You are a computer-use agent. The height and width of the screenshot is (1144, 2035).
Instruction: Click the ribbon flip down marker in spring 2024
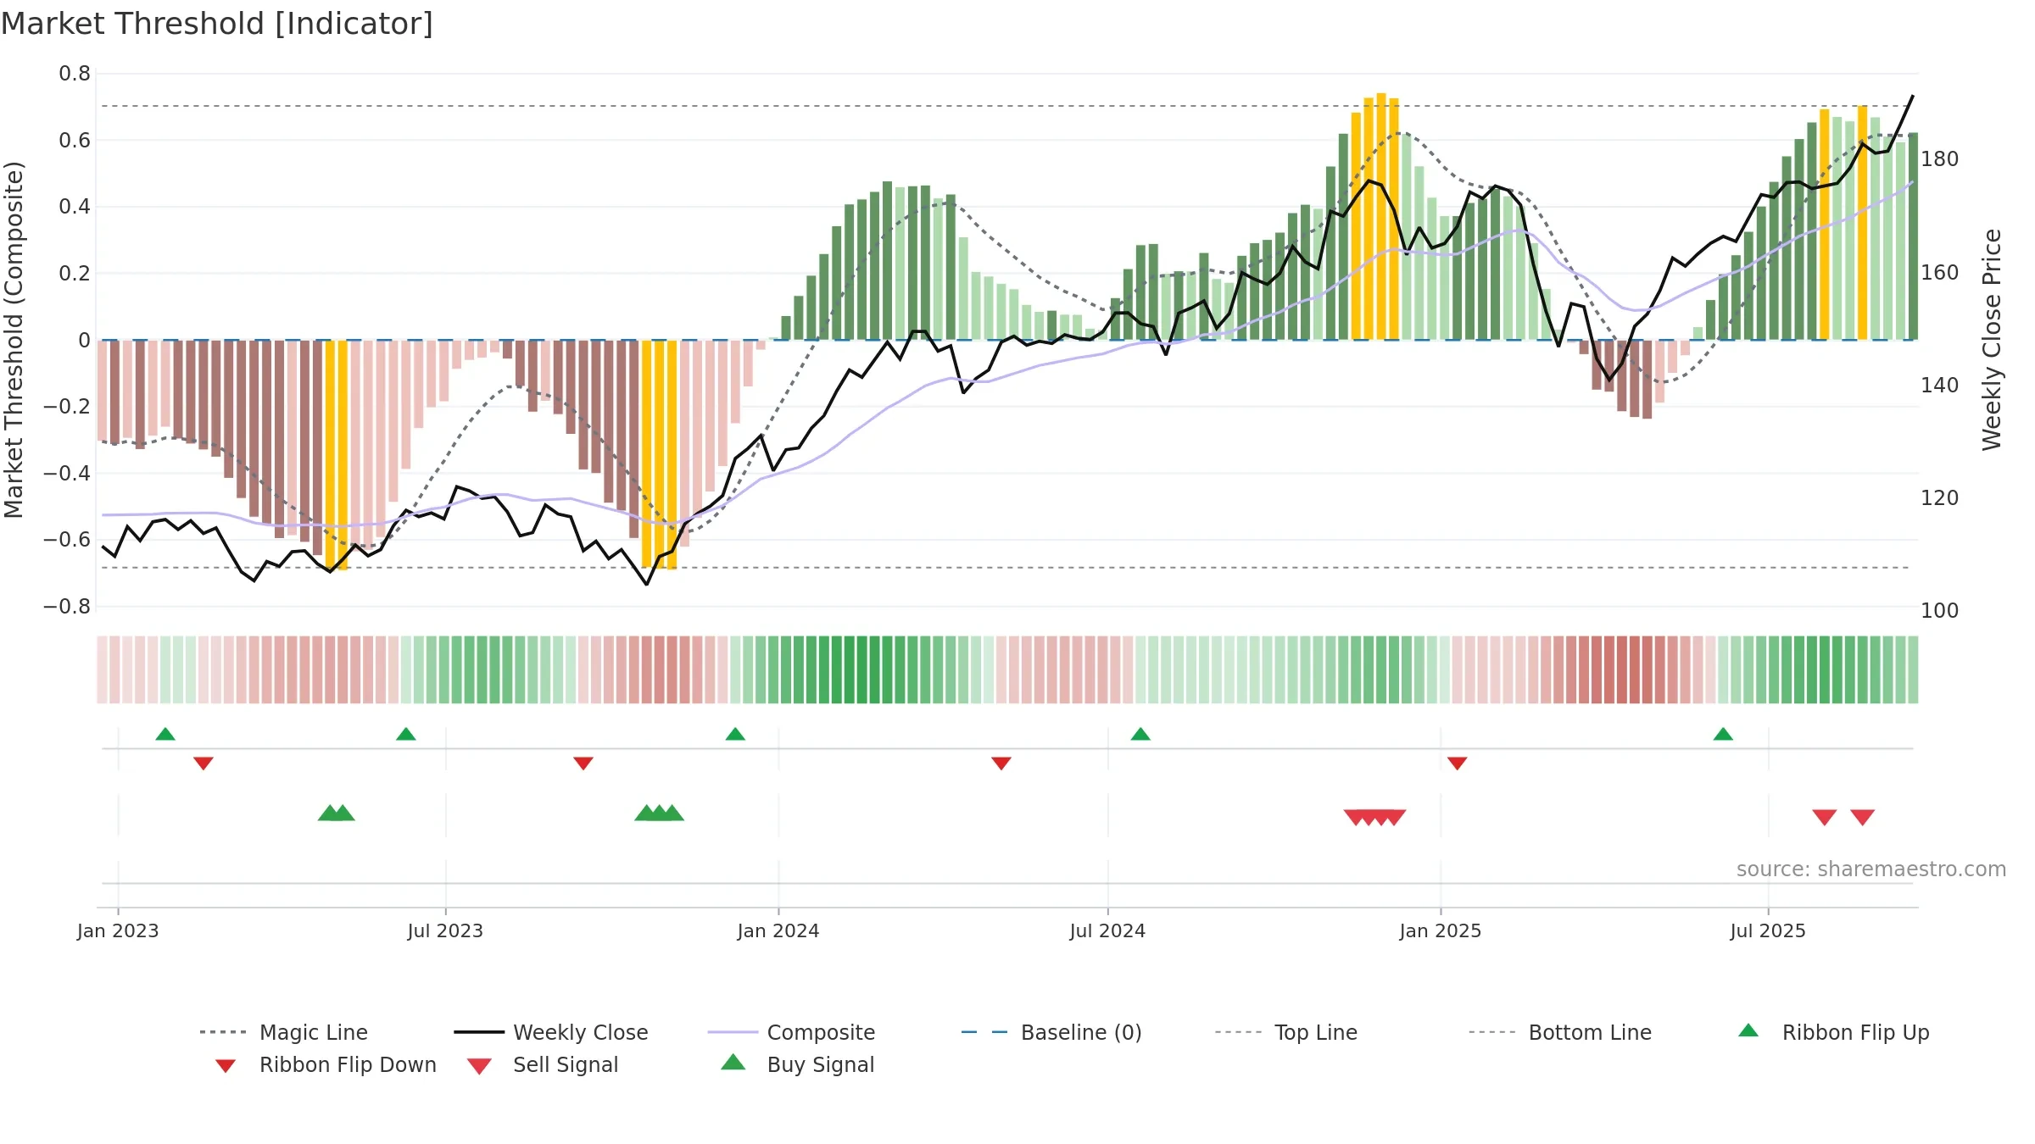tap(1001, 764)
